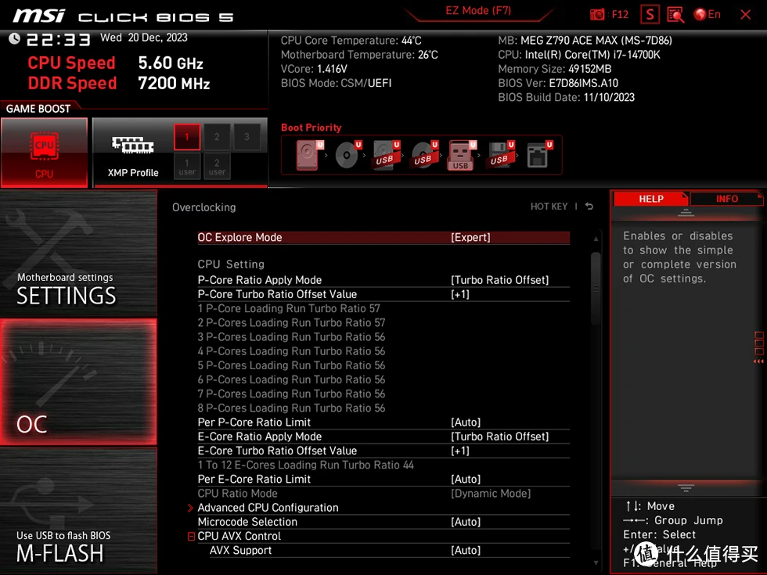Screen dimensions: 767x575
Task: Click the USB floppy boot device icon
Action: (501, 155)
